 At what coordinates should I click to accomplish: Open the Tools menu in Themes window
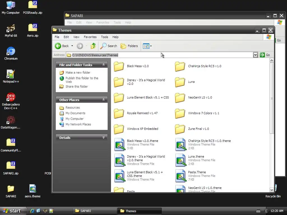tap(105, 37)
